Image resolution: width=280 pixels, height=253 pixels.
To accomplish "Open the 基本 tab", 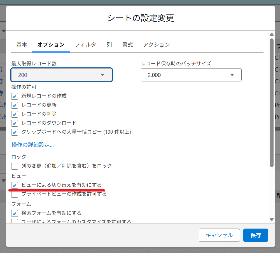I will (x=22, y=45).
